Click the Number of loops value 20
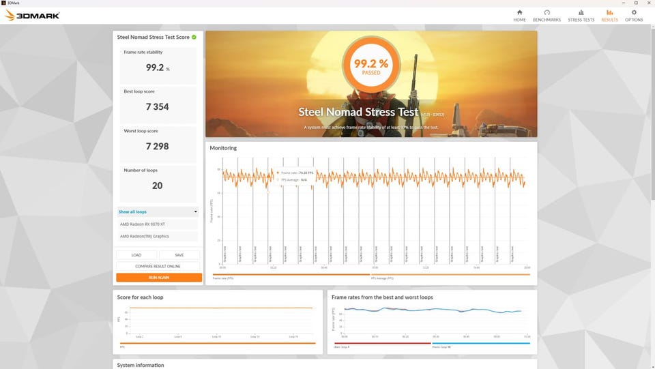Image resolution: width=655 pixels, height=369 pixels. pyautogui.click(x=158, y=186)
